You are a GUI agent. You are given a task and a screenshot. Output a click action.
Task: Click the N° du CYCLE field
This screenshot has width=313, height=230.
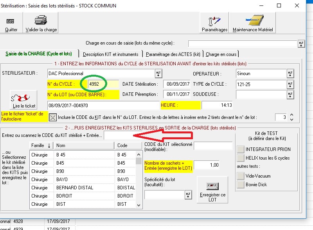point(103,84)
